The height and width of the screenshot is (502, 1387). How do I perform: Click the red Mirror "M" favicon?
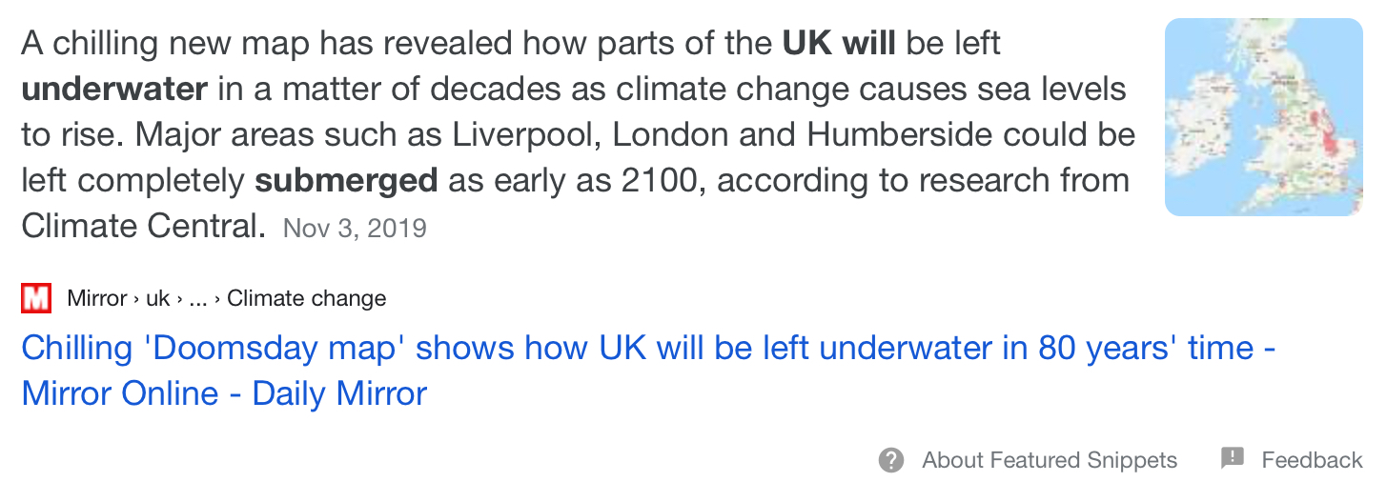pos(35,299)
